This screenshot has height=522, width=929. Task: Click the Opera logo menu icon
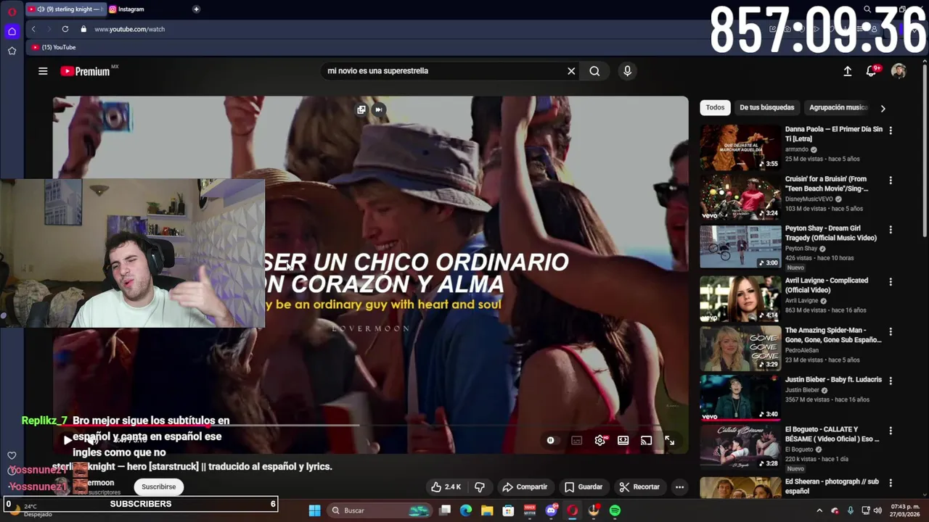click(x=12, y=10)
